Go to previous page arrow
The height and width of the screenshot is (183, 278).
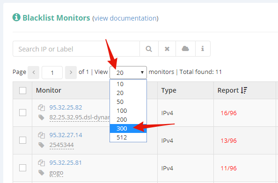34,73
